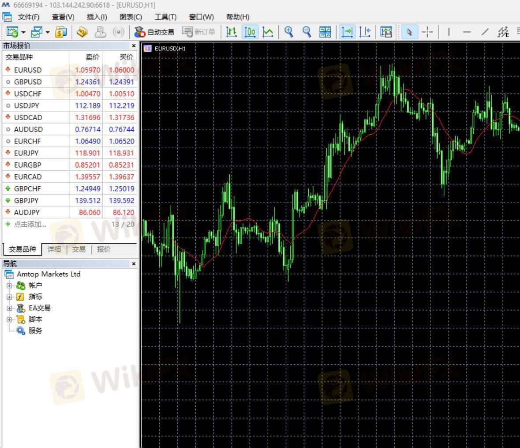Select the AUDUSD symbol row
Image resolution: width=520 pixels, height=448 pixels.
tap(70, 129)
